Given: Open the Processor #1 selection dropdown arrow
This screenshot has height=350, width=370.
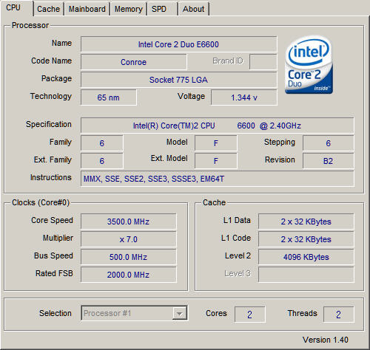Looking at the screenshot, I should (180, 313).
